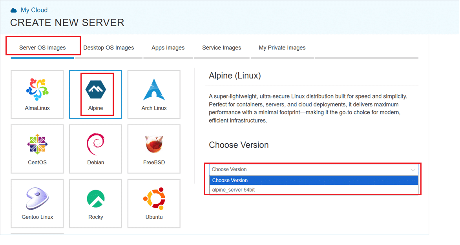Click the Alpine description paragraph

pos(308,108)
